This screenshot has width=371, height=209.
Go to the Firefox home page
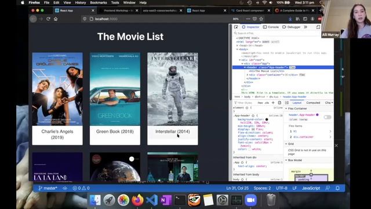coord(56,19)
